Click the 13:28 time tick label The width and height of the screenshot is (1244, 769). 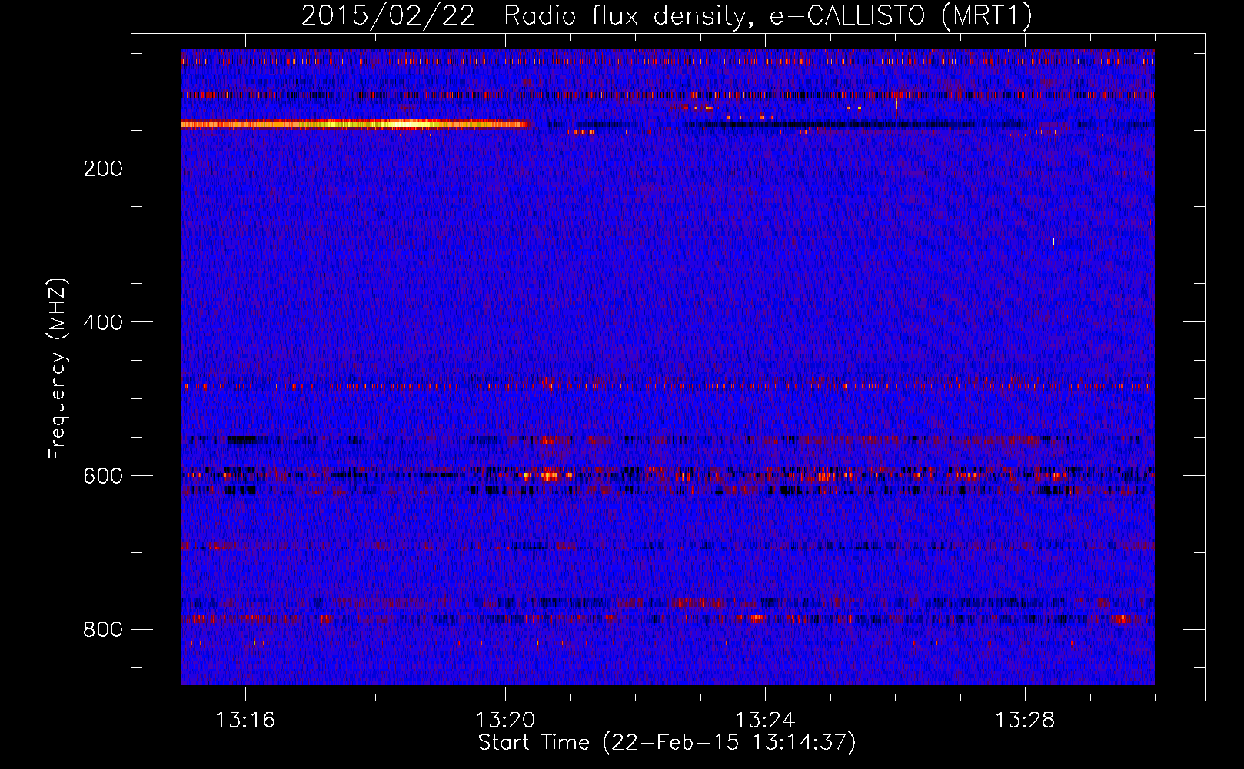(1025, 721)
